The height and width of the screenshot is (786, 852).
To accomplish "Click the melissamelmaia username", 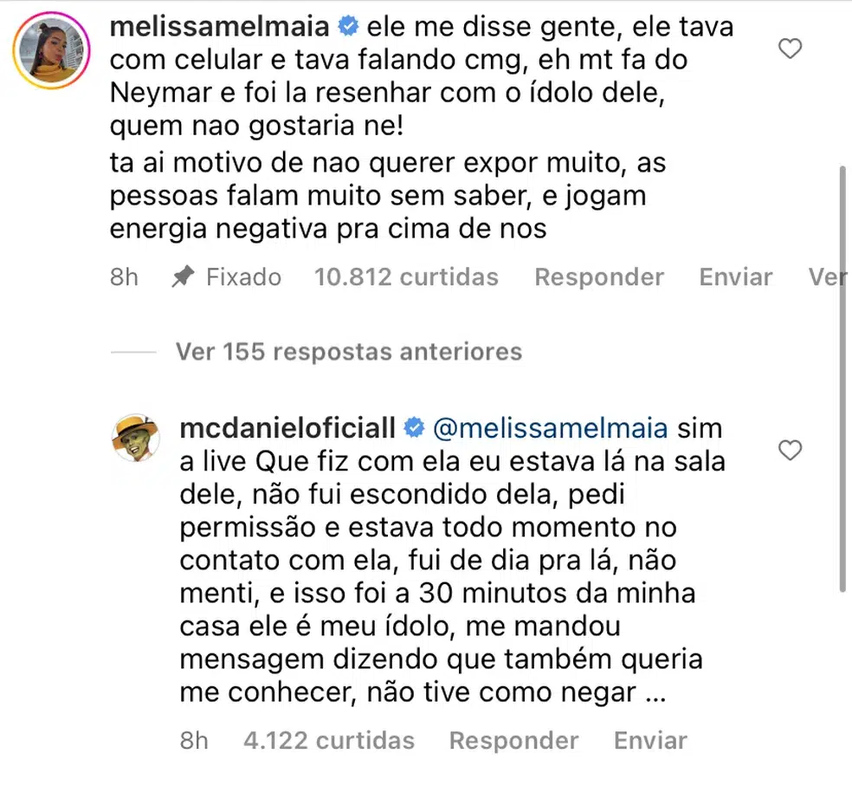I will click(220, 27).
